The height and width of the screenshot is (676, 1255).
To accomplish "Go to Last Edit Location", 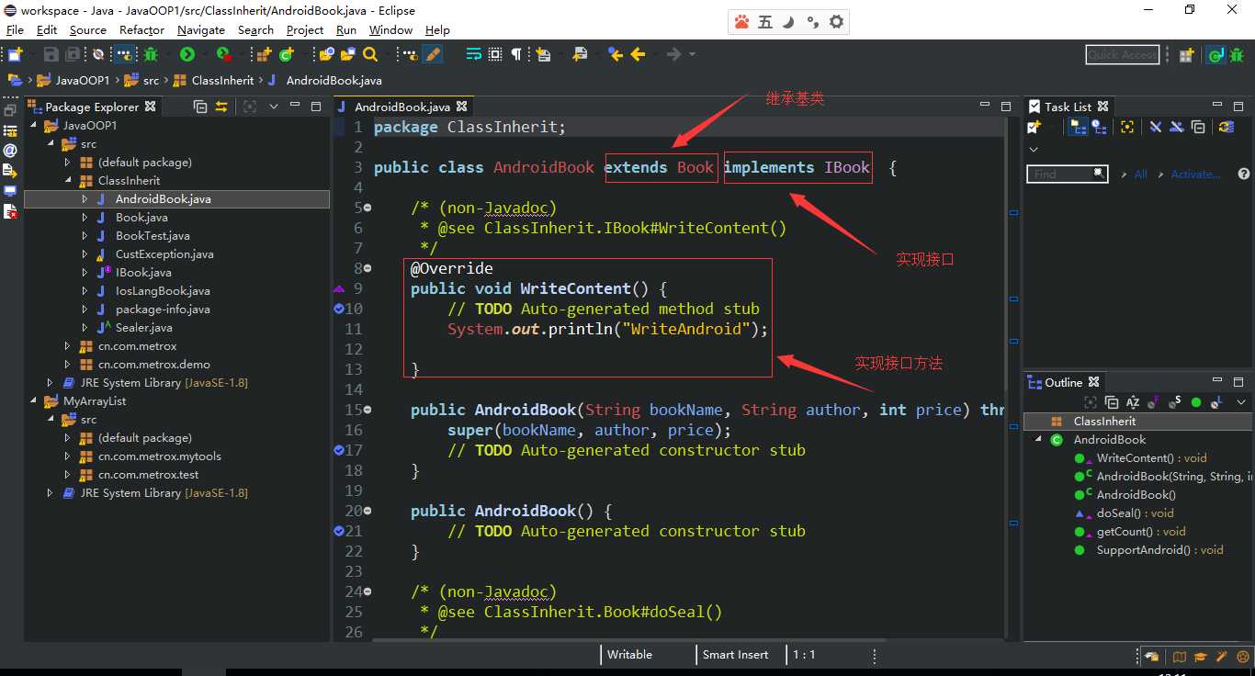I will (616, 54).
